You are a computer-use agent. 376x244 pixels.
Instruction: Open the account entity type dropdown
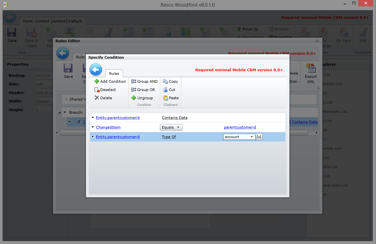(x=239, y=137)
